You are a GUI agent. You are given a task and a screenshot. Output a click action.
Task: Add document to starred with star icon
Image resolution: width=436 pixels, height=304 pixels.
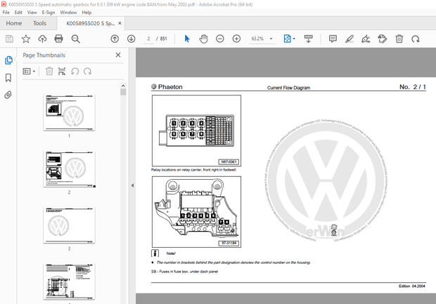pyautogui.click(x=26, y=39)
